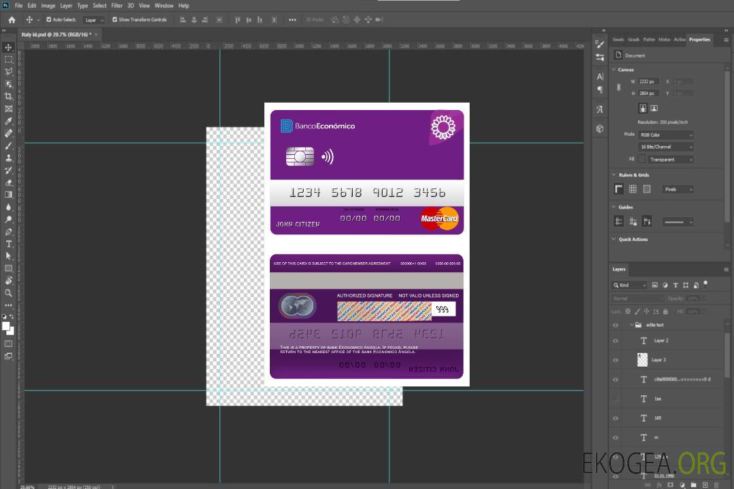Image resolution: width=734 pixels, height=489 pixels.
Task: Toggle Show Transform Controls checkbox
Action: coord(115,20)
